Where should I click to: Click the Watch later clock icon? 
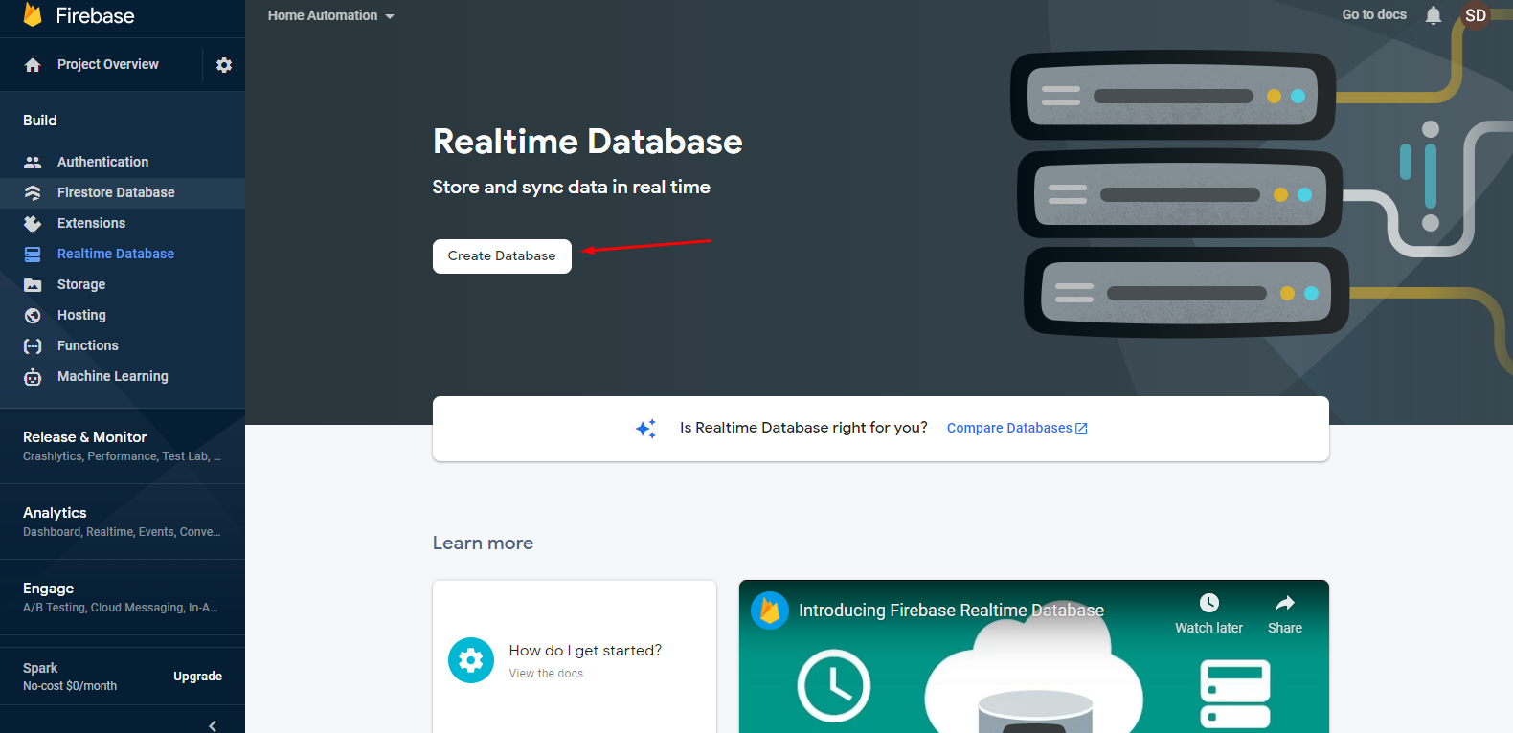(1209, 603)
